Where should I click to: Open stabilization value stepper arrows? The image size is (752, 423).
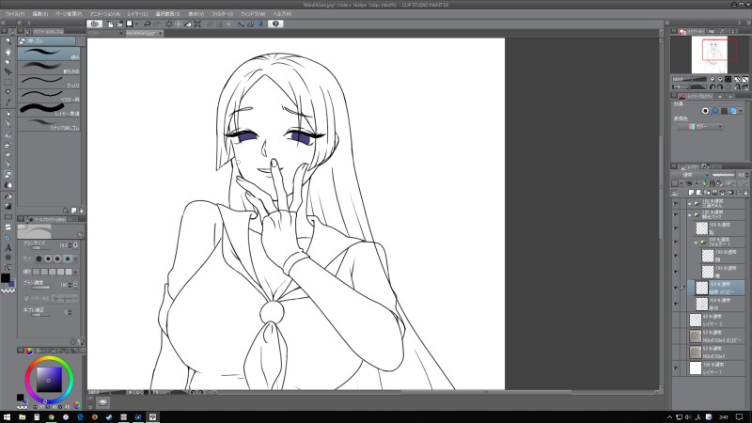click(70, 312)
